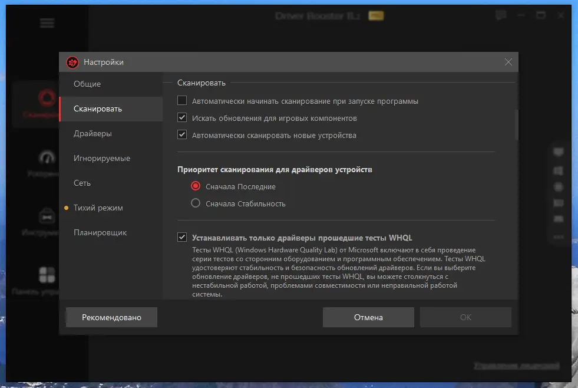
Task: Uncheck Искать обновления для игровых компонентов
Action: (x=182, y=117)
